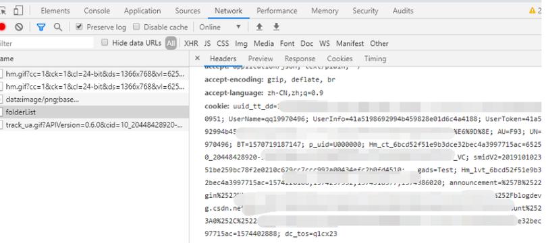This screenshot has width=546, height=243.
Task: Click the UserName=qq19970496 cookie text
Action: [268, 119]
